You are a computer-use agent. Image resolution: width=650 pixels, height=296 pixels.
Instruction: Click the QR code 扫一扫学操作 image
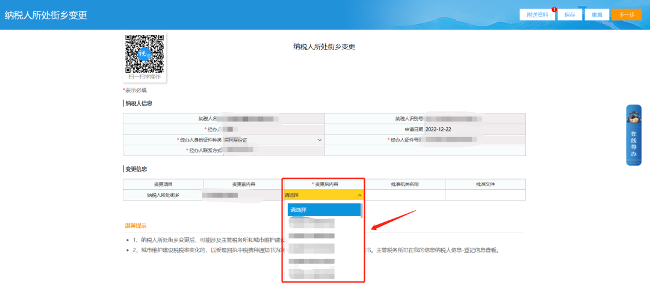click(144, 58)
